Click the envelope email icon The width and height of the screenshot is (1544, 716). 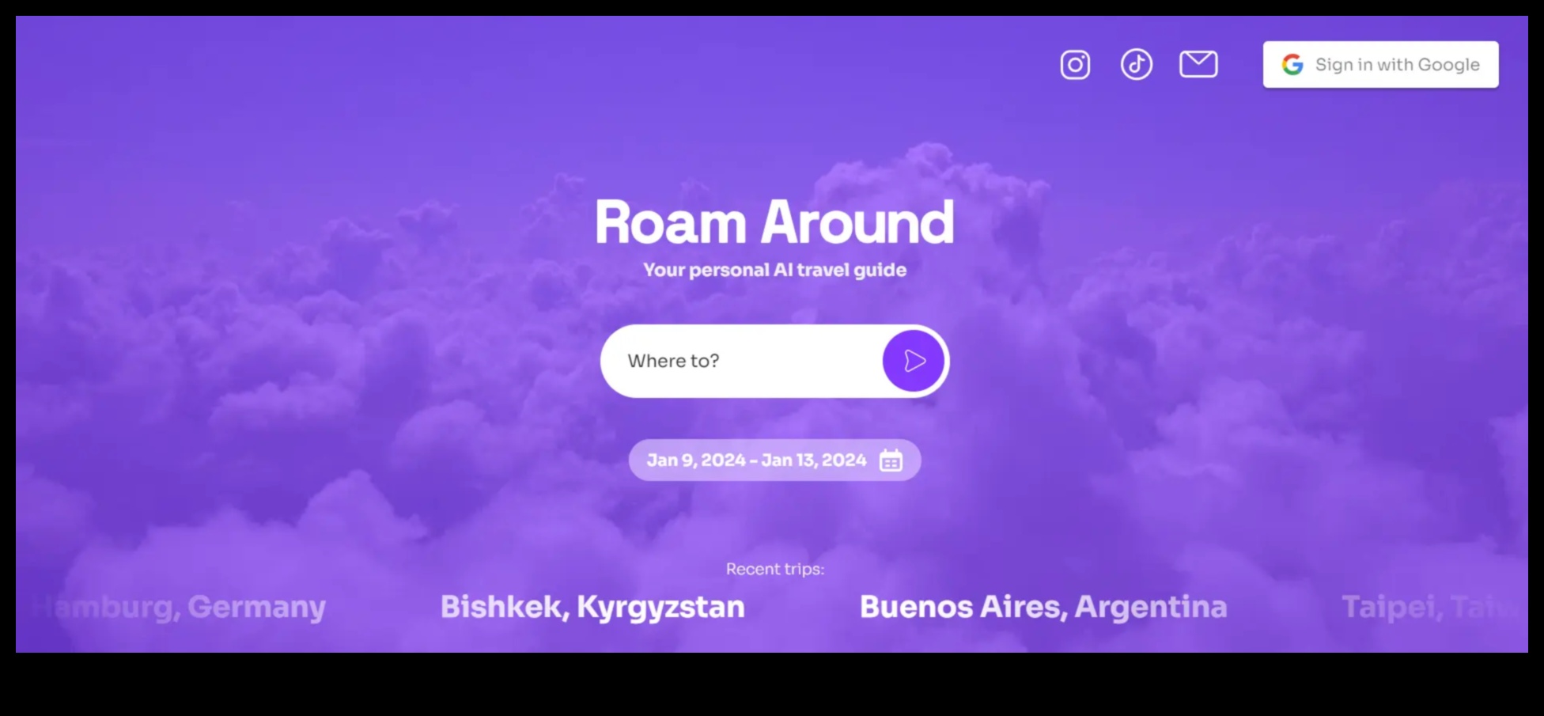click(1198, 64)
